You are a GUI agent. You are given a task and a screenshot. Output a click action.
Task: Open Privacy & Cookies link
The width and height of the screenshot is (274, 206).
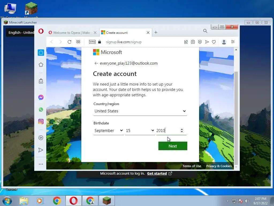pyautogui.click(x=219, y=166)
